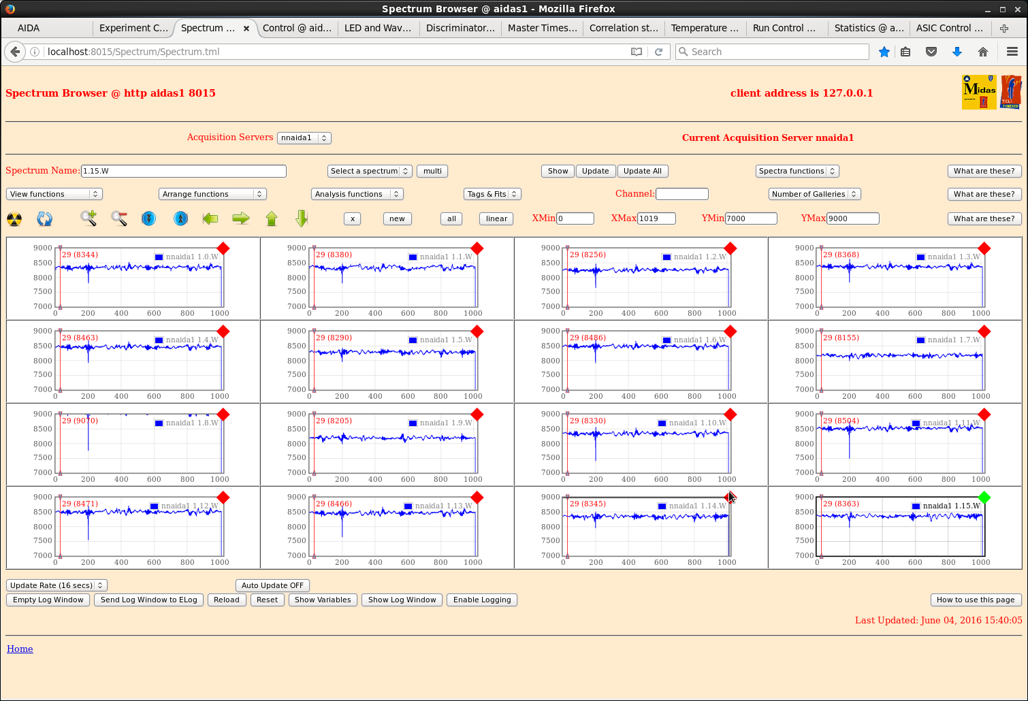The image size is (1028, 701).
Task: Toggle red diamond marker on nnaida1 1.9.W
Action: click(x=477, y=414)
